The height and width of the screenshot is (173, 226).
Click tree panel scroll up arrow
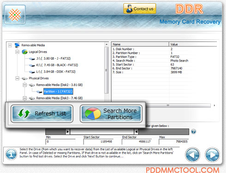[x=107, y=44]
